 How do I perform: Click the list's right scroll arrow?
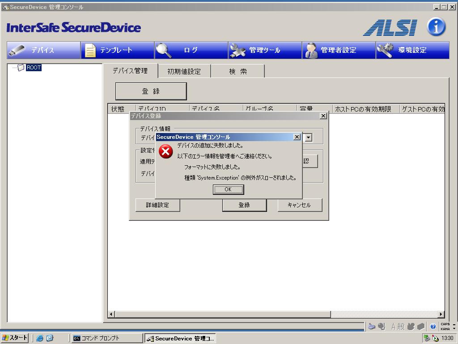coord(441,314)
